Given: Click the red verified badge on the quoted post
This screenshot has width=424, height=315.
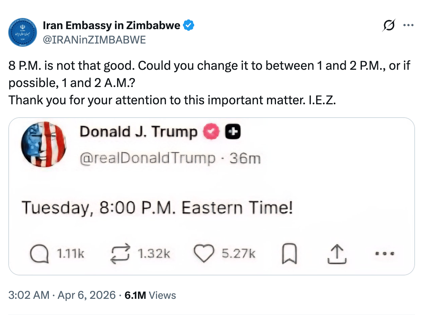Looking at the screenshot, I should [211, 132].
